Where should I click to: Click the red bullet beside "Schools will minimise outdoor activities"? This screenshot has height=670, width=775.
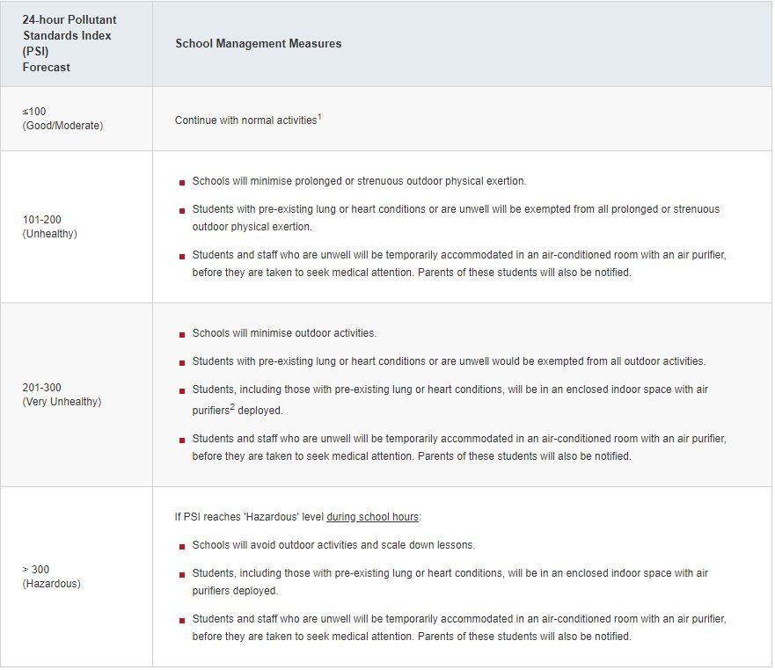182,334
